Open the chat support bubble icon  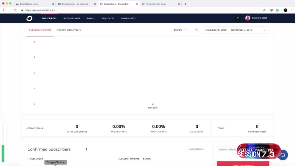pyautogui.click(x=283, y=155)
